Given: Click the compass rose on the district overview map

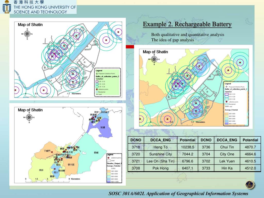Looking at the screenshot, I should (x=29, y=117).
